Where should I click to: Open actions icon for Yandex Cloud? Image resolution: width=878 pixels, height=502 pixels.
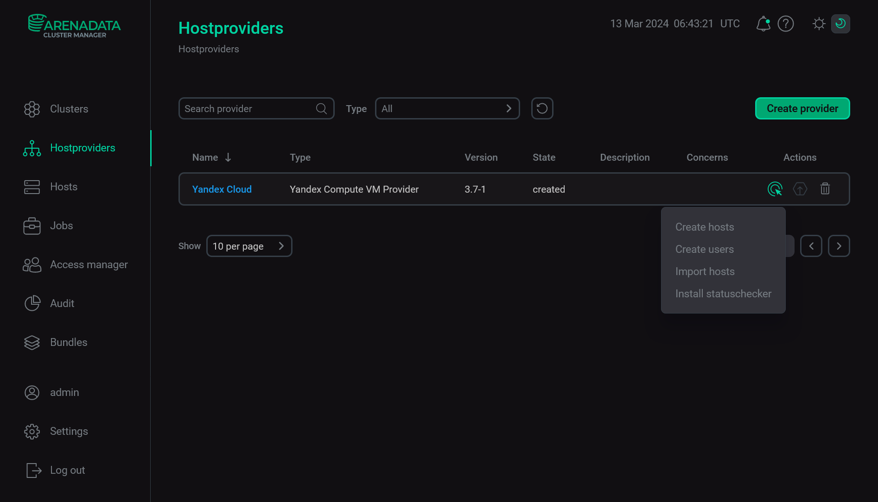tap(775, 189)
